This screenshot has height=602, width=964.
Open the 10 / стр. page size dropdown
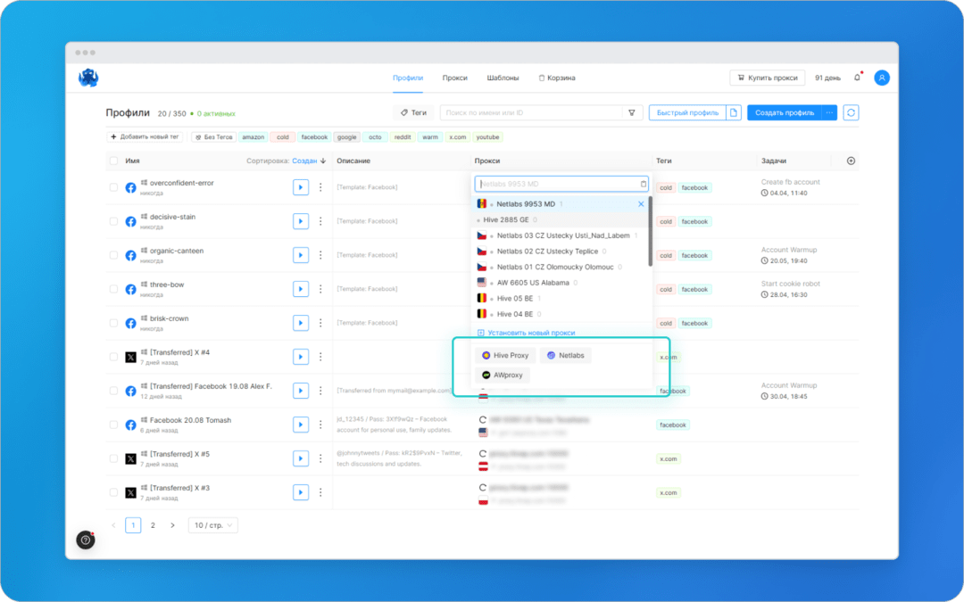click(x=212, y=525)
